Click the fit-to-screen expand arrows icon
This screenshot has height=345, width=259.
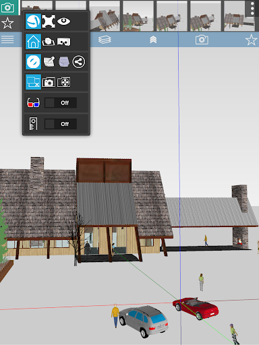coord(49,22)
